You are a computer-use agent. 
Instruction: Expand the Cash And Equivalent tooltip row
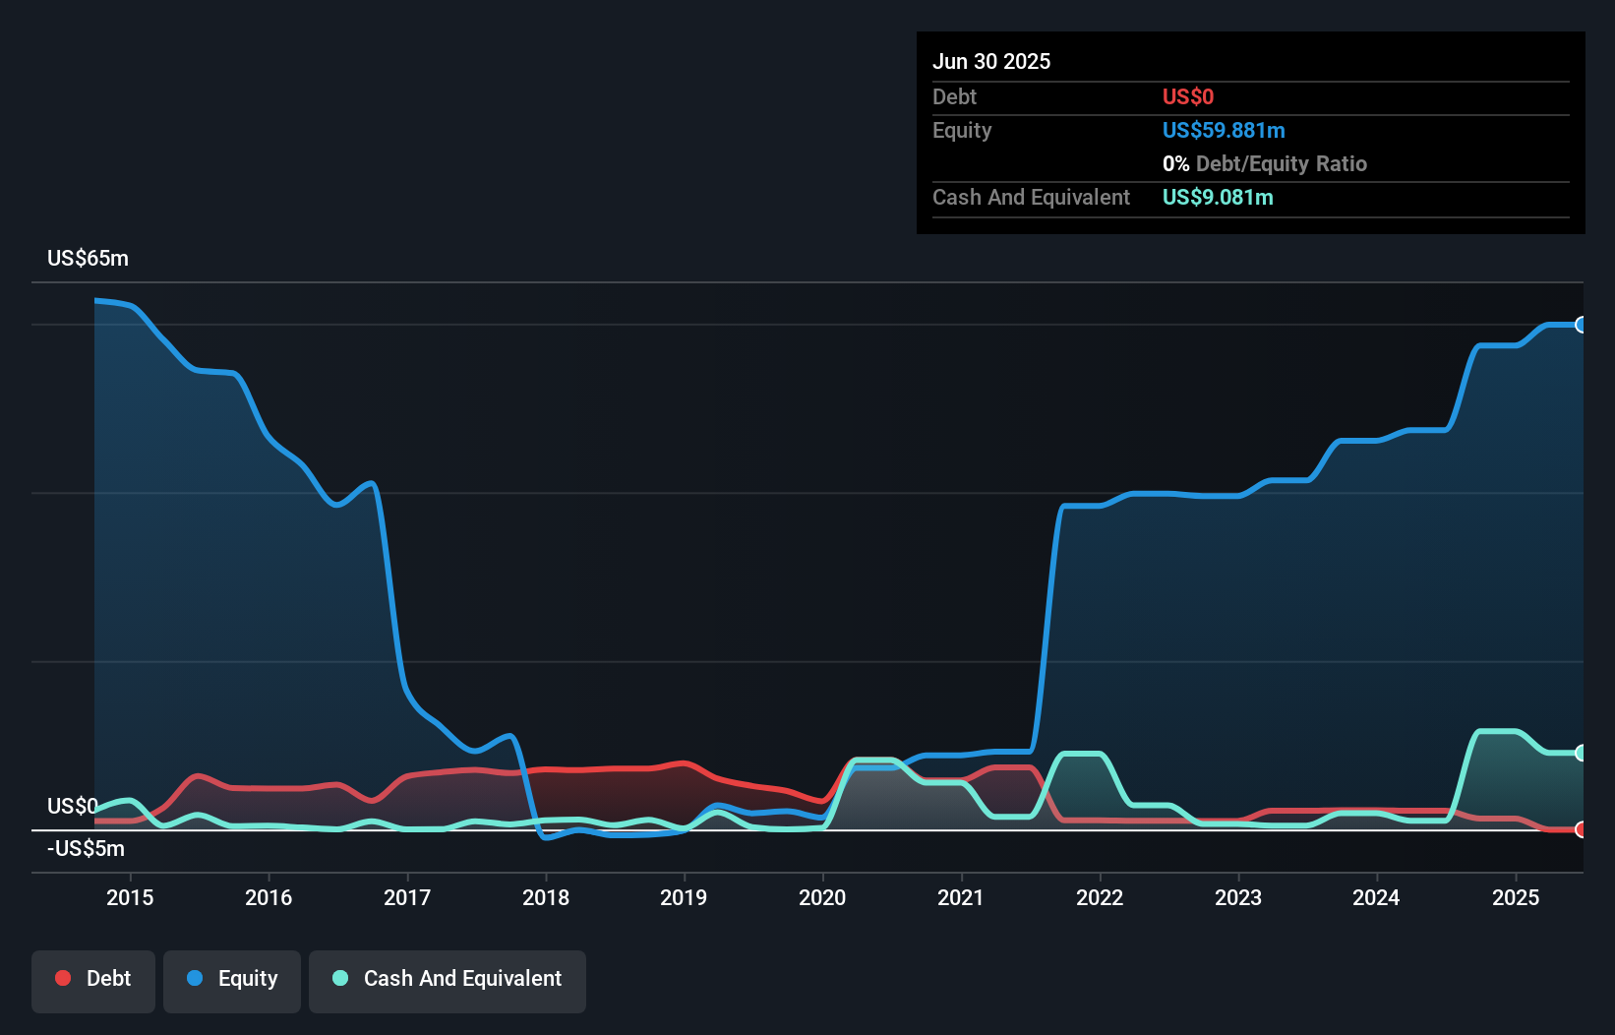[1031, 197]
